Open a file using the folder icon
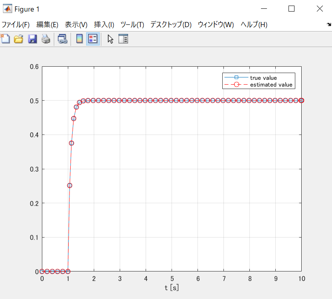The width and height of the screenshot is (332, 299). tap(18, 39)
